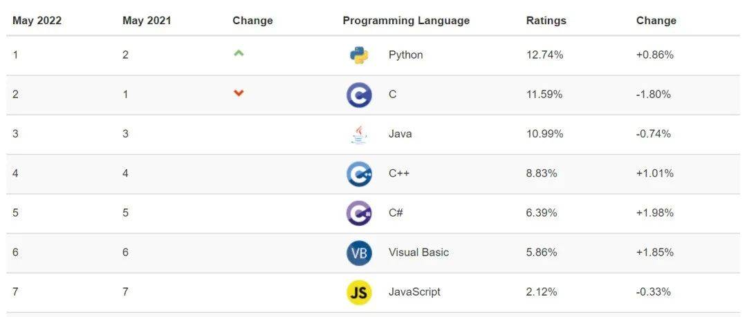Click the JavaScript JS icon
Image resolution: width=747 pixels, height=317 pixels.
359,292
